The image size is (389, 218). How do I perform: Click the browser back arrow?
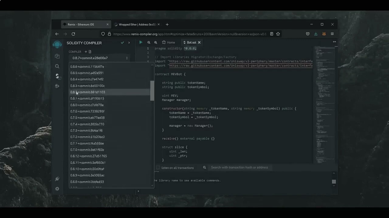57,34
